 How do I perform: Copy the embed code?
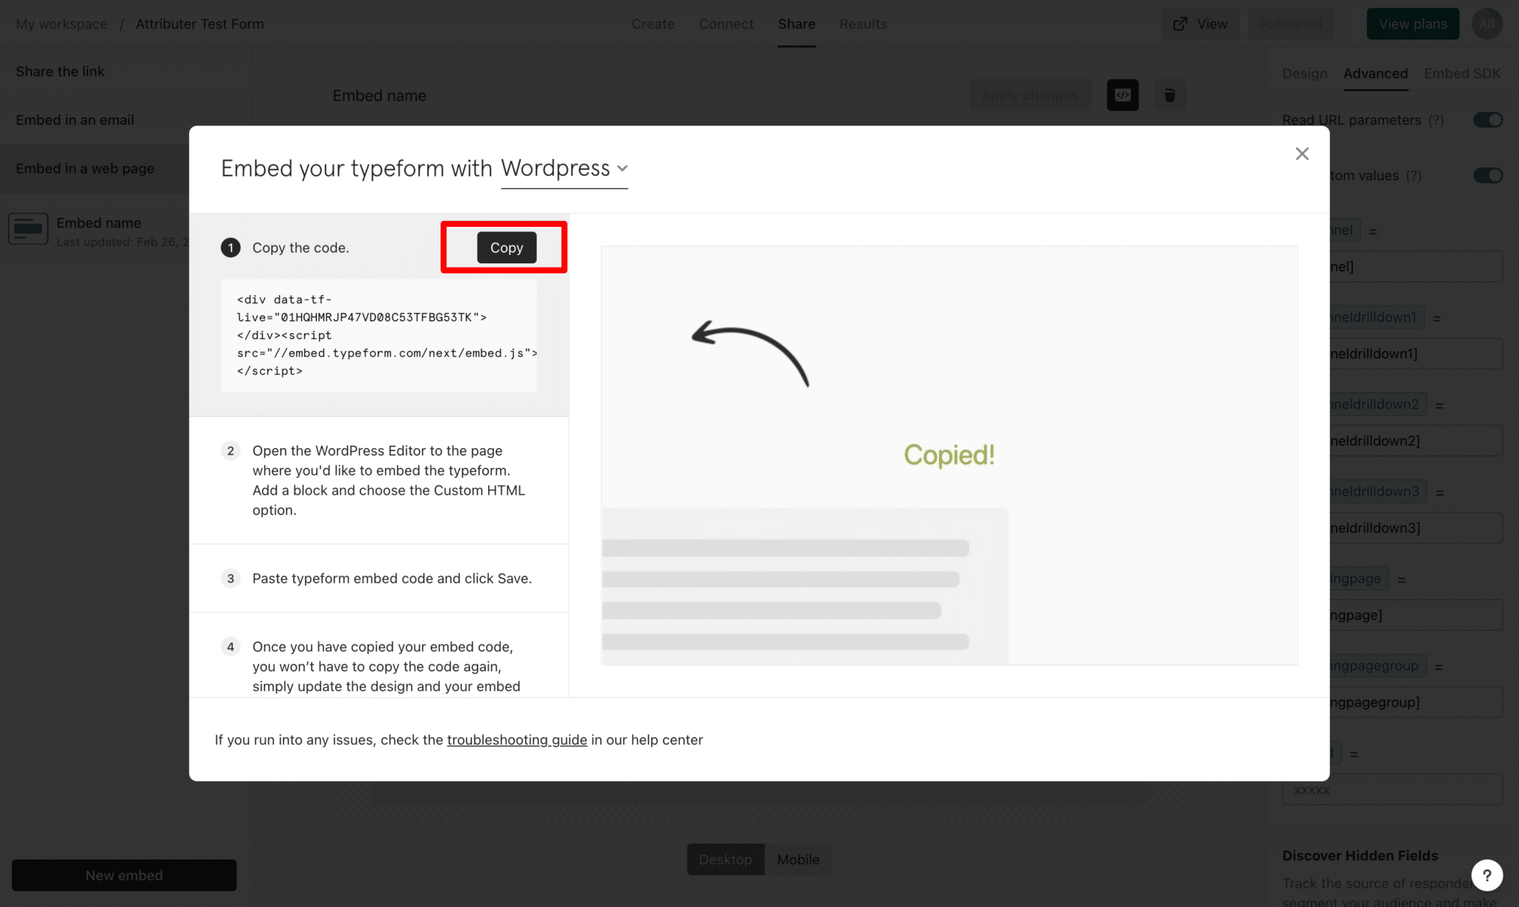pyautogui.click(x=505, y=247)
